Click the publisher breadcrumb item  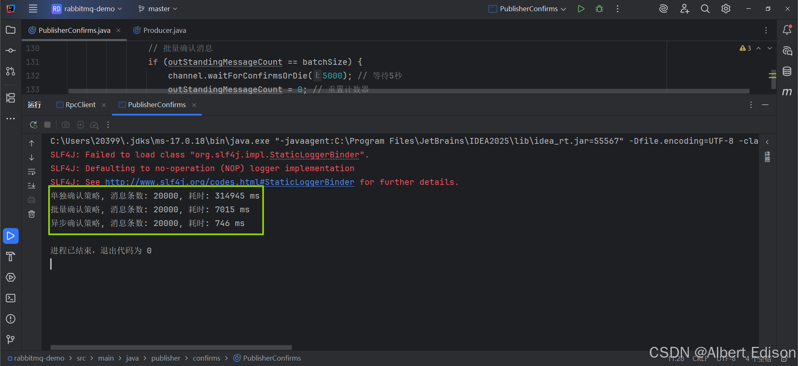tap(166, 358)
